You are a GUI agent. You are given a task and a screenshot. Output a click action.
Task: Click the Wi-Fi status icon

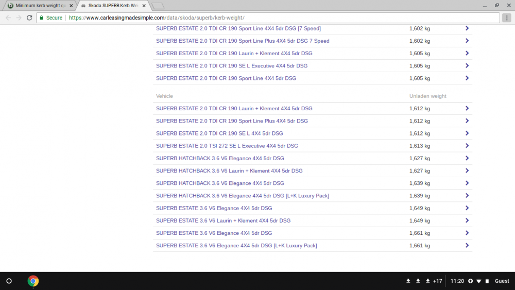pyautogui.click(x=479, y=281)
